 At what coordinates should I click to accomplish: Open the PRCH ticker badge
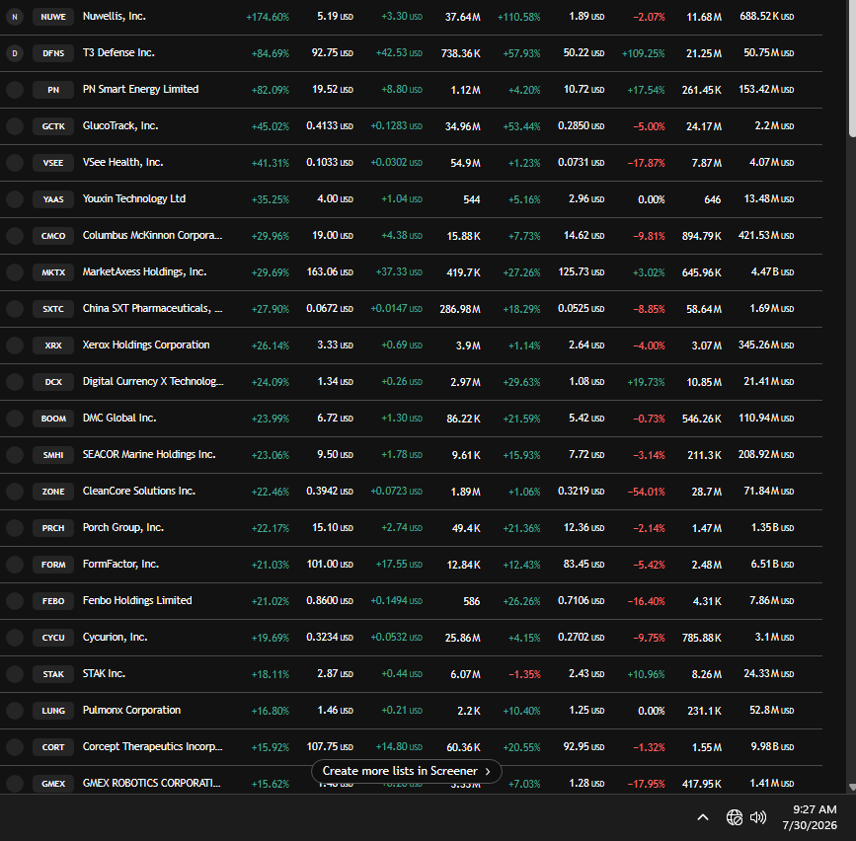(53, 528)
